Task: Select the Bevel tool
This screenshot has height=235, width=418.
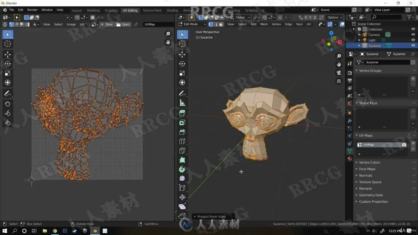Action: (182, 132)
